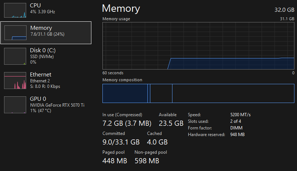The image size is (297, 171).
Task: Click the standby segment of memory composition
Action: pos(161,93)
